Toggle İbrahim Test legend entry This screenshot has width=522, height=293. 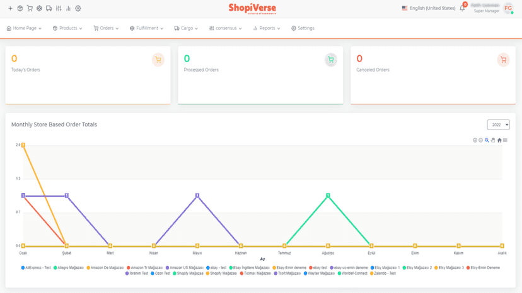point(137,274)
